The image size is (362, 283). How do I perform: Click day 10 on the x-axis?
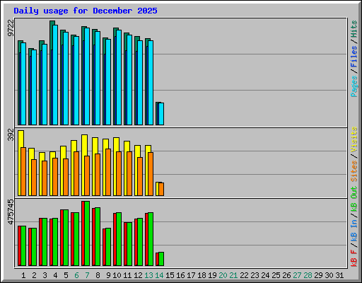point(117,275)
